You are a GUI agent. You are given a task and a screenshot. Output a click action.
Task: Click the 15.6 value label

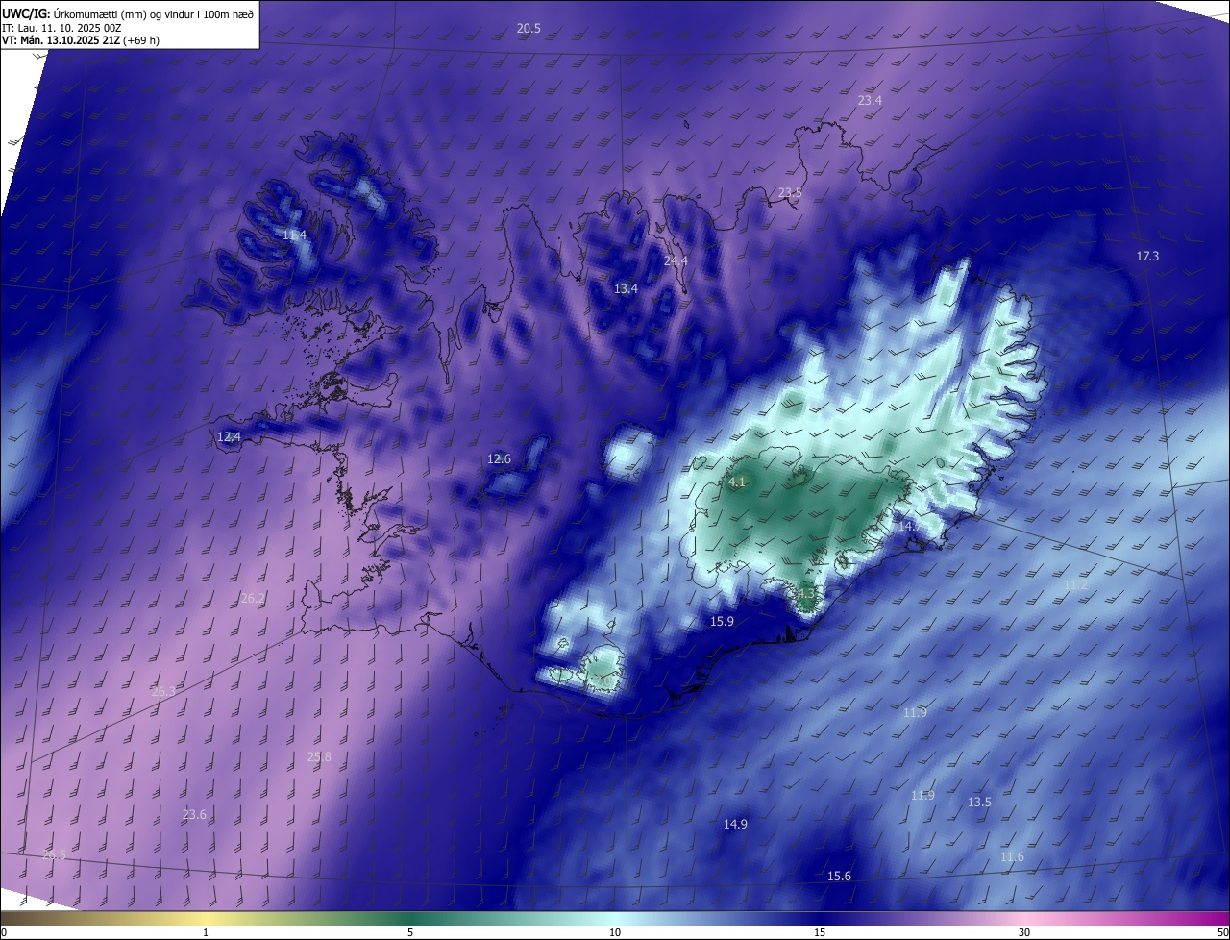coord(839,877)
